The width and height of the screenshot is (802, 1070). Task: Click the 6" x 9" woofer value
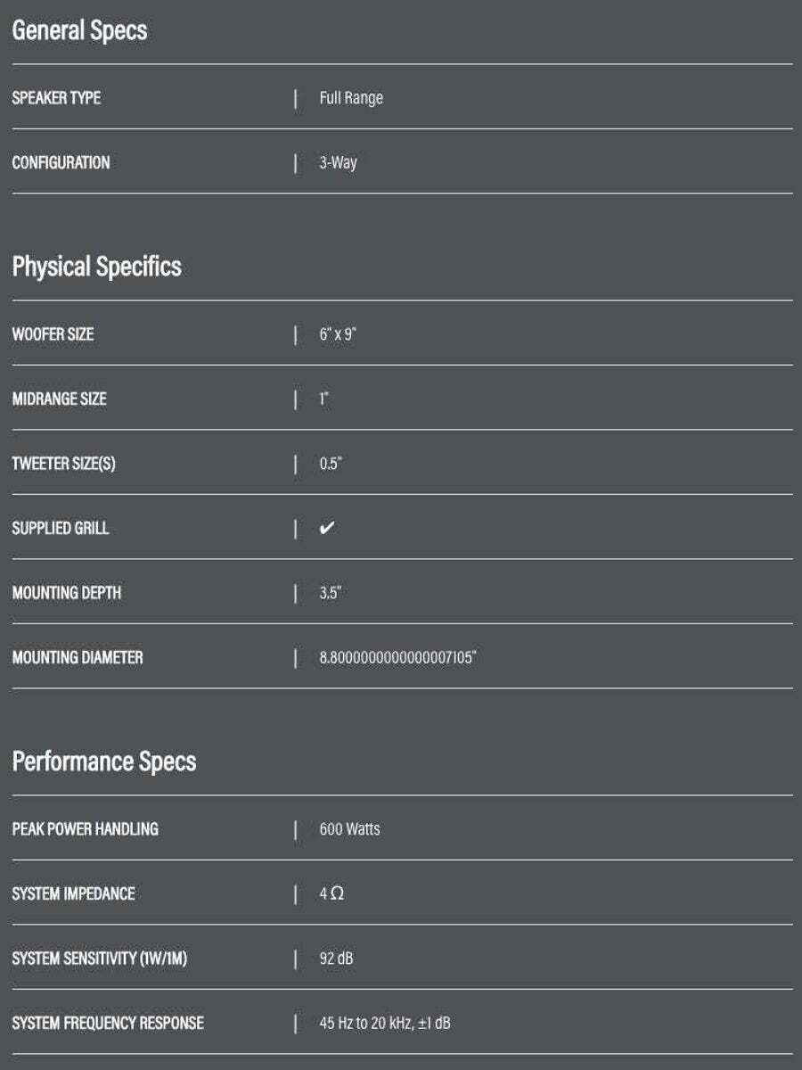339,334
